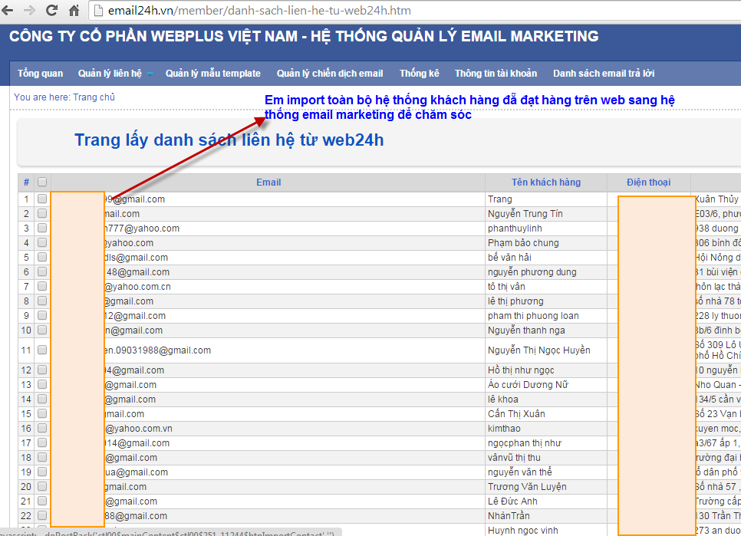741x536 pixels.
Task: Check the checkbox for vănvũ thị thu row
Action: point(42,457)
